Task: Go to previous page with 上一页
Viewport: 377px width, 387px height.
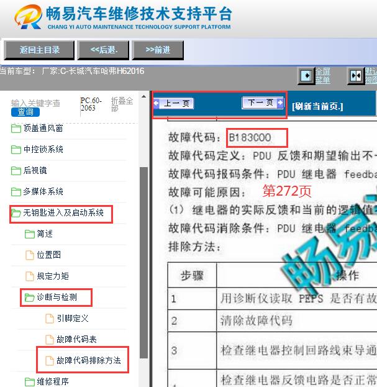Action: coord(174,103)
